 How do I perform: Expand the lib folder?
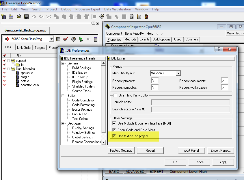[13, 65]
